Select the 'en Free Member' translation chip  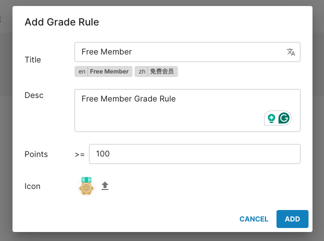103,71
